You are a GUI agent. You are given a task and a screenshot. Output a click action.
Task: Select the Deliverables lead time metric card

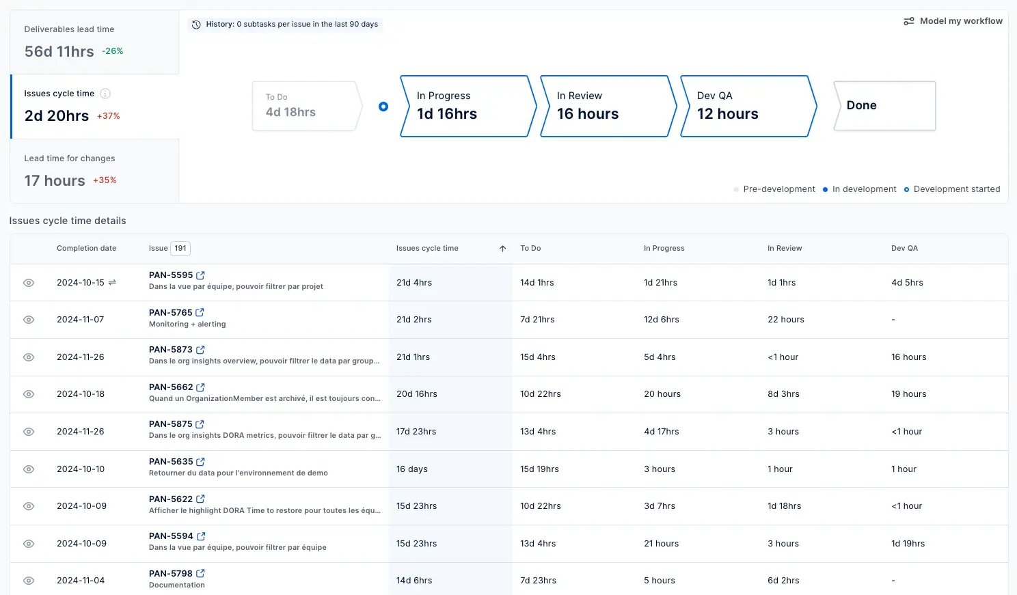(x=94, y=42)
